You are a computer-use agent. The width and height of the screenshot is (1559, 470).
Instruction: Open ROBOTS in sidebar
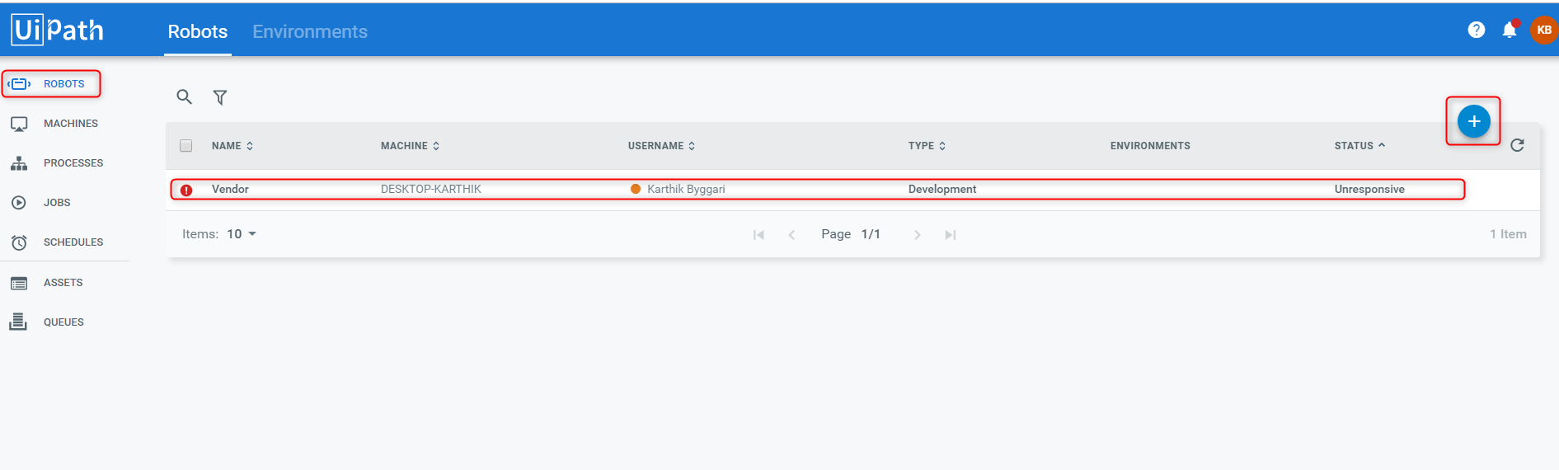(64, 84)
